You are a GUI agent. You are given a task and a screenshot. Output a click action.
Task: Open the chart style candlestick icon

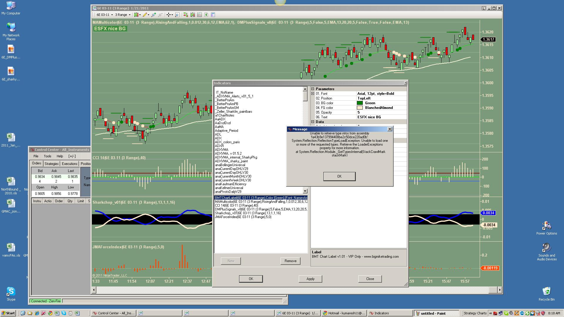point(136,15)
